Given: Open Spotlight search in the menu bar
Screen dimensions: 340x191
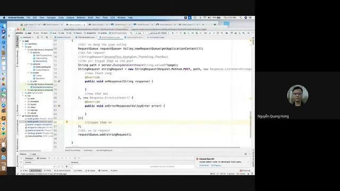Looking at the screenshot, I should pyautogui.click(x=241, y=18).
